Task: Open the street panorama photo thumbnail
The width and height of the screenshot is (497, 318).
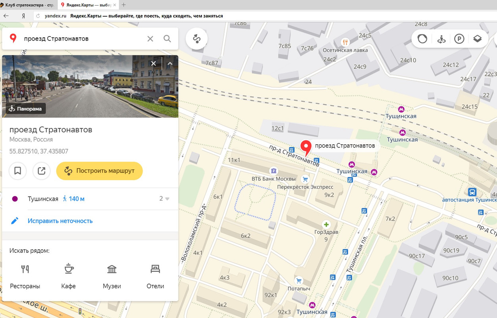Action: pyautogui.click(x=90, y=86)
